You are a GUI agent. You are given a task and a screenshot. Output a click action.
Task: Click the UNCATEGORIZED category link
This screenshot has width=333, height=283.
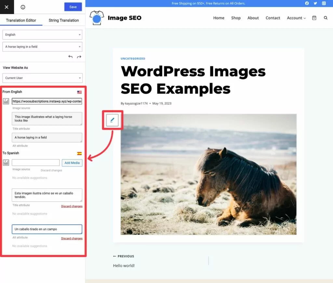[x=133, y=59]
